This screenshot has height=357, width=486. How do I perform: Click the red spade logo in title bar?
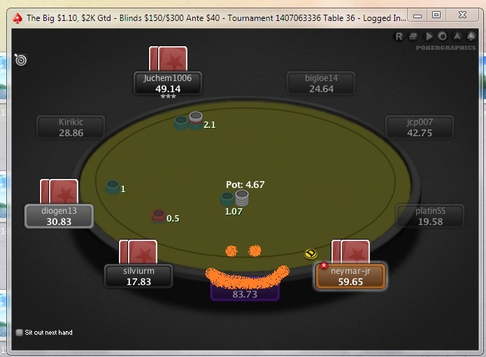pyautogui.click(x=17, y=18)
